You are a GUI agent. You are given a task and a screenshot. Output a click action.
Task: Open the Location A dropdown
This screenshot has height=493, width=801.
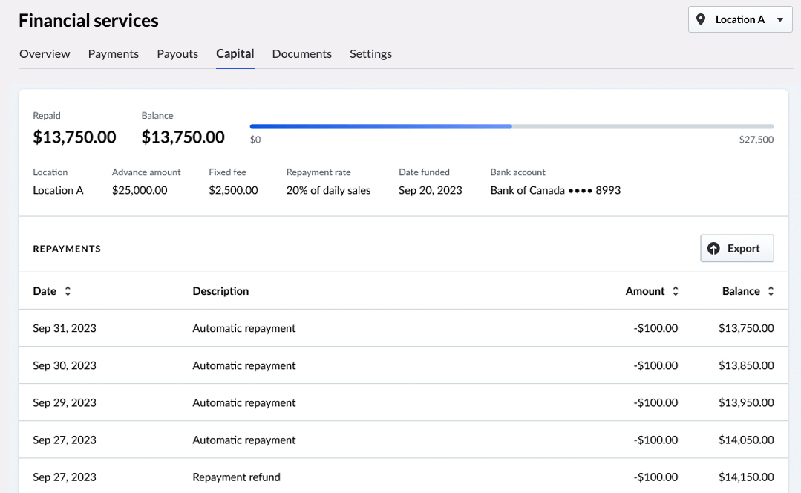(740, 19)
